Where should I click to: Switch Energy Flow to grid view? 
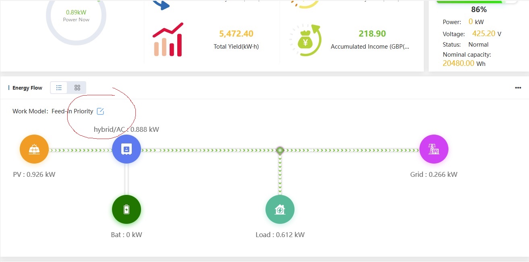77,88
